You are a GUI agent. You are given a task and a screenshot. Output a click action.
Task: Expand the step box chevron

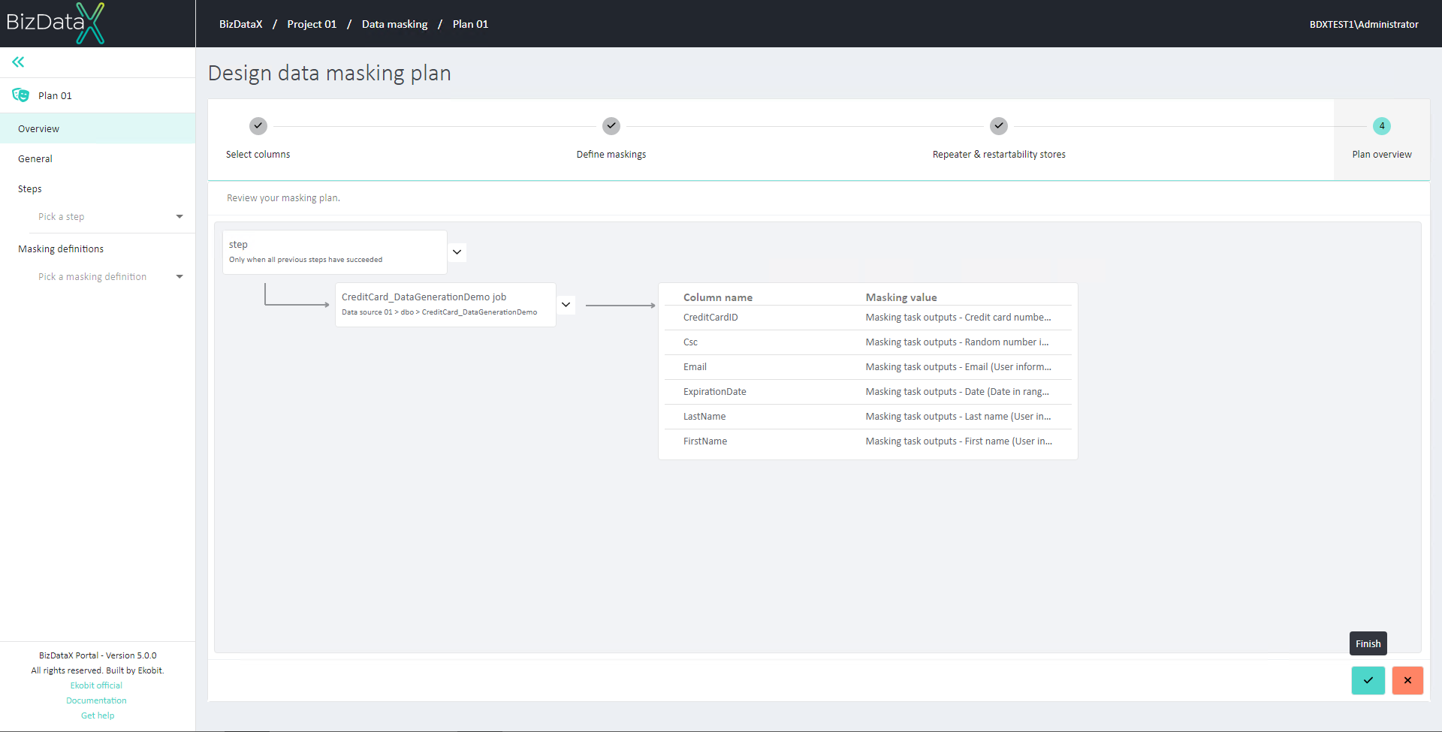457,252
